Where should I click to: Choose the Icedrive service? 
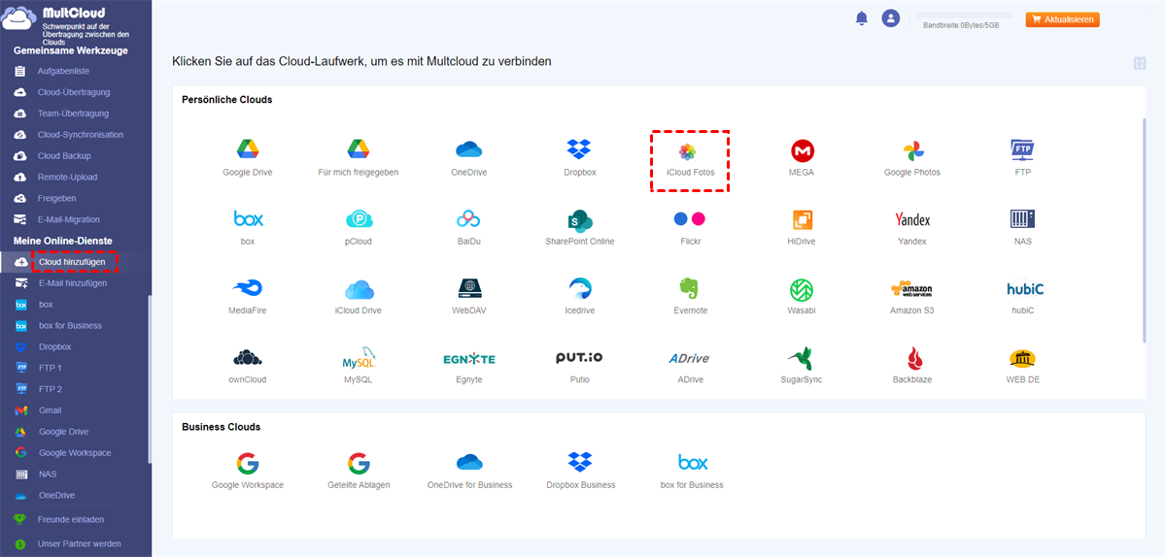579,288
